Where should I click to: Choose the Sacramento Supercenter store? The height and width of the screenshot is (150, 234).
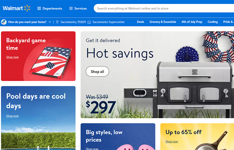tap(109, 22)
